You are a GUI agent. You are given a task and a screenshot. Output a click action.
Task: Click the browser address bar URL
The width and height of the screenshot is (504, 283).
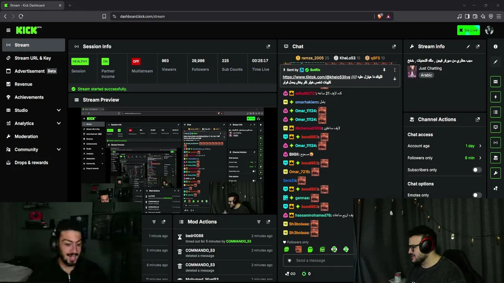pos(142,17)
